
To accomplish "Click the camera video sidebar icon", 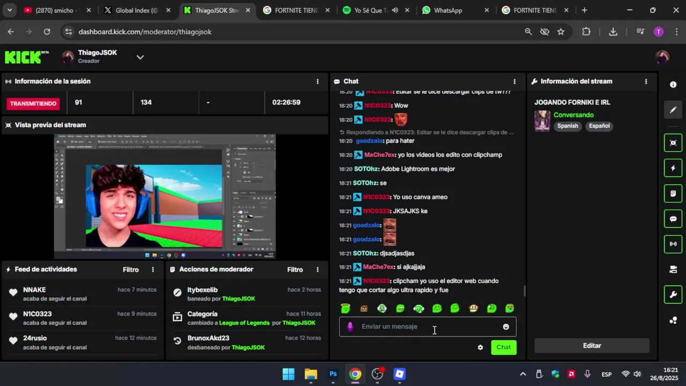I will pyautogui.click(x=673, y=270).
